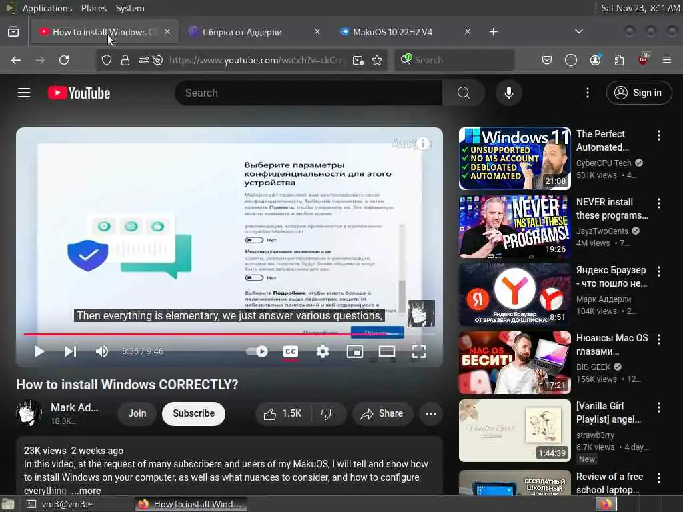The height and width of the screenshot is (512, 683).
Task: Toggle closed captions
Action: coord(291,351)
